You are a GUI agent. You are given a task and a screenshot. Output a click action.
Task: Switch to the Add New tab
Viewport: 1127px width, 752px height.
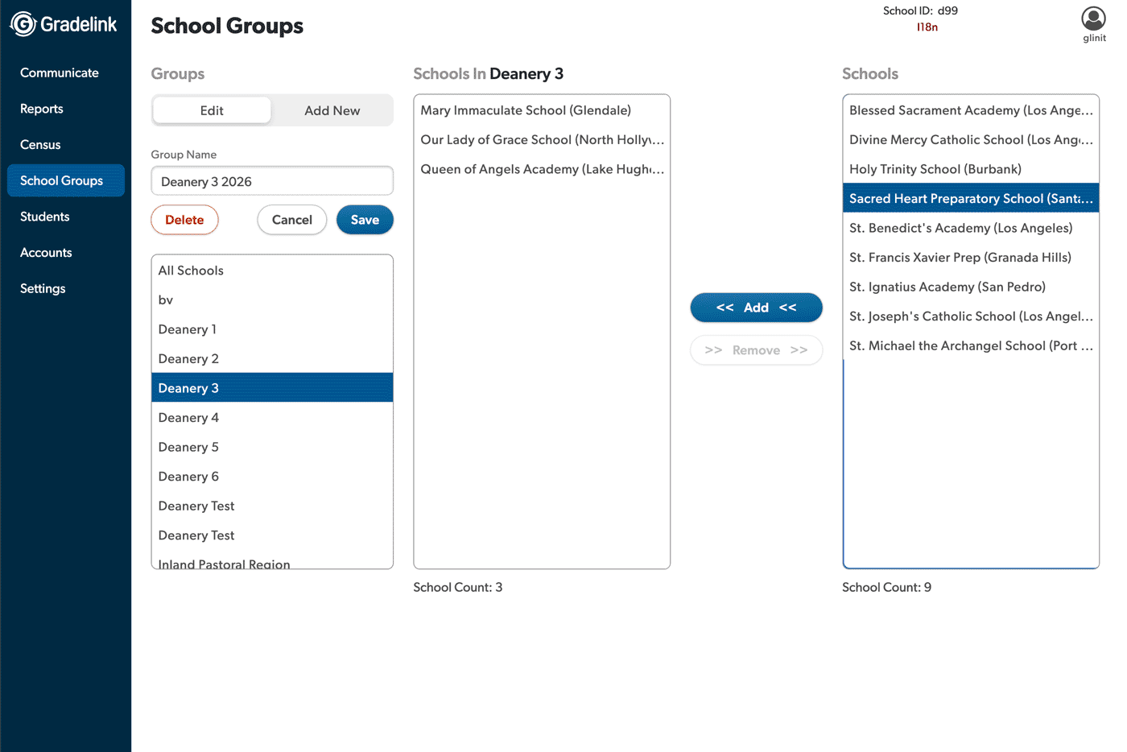point(332,110)
